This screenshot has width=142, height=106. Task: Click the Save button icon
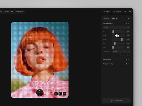pos(104,12)
